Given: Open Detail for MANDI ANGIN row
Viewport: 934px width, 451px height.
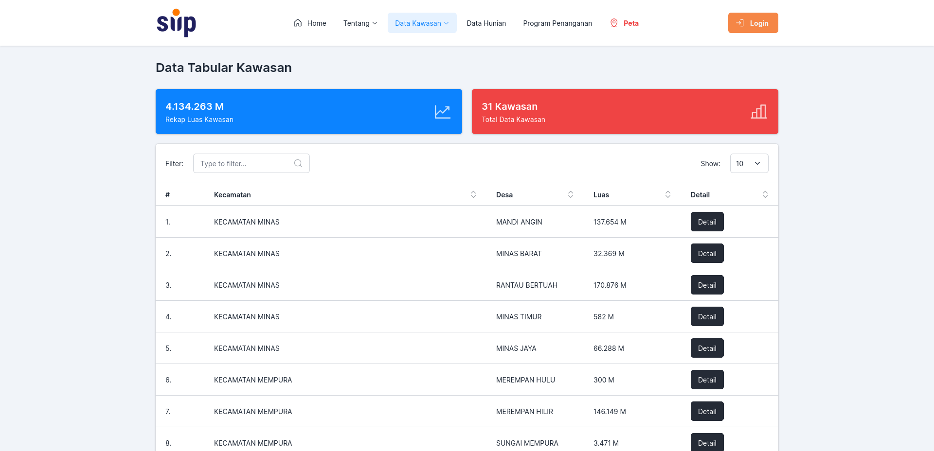Looking at the screenshot, I should pyautogui.click(x=707, y=222).
